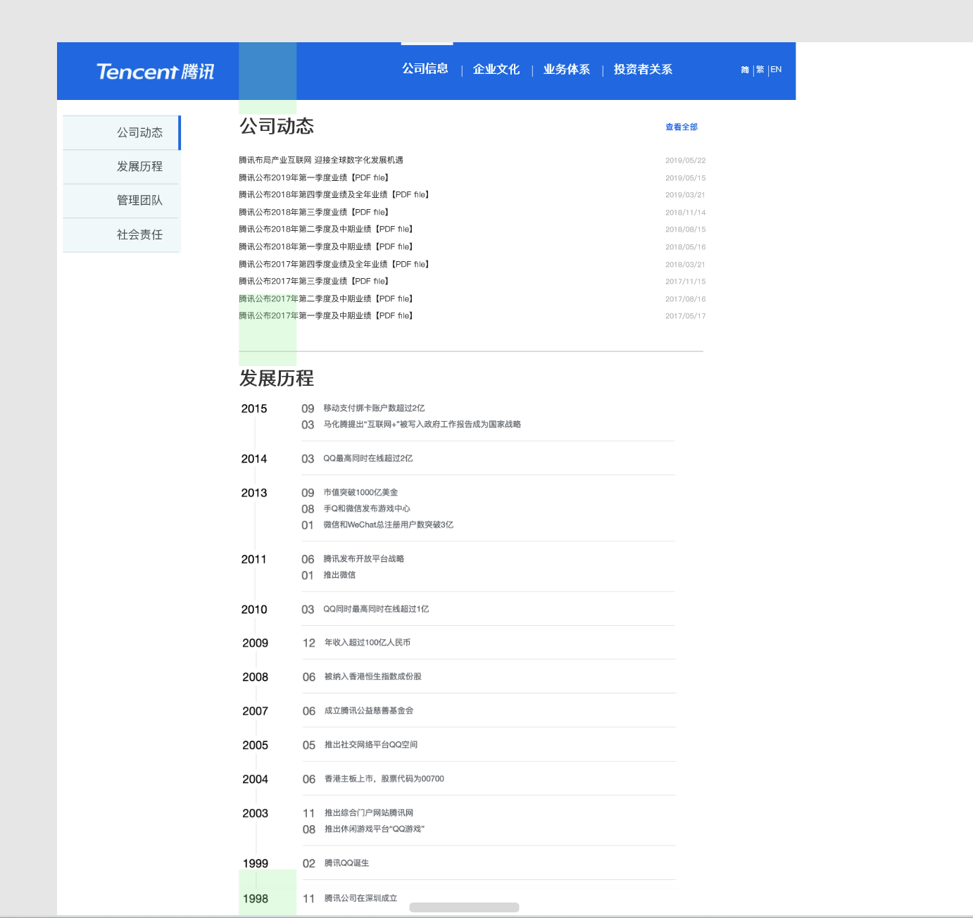
Task: Open the 公司信息 navigation menu
Action: (425, 69)
